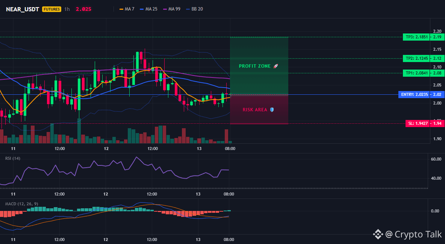This screenshot has height=244, width=445.
Task: Click the rocket icon beside PROFIT ZONE
Action: 275,66
